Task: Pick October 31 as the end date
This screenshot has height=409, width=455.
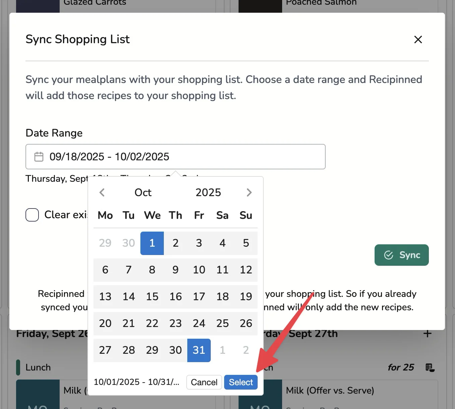Action: (199, 350)
